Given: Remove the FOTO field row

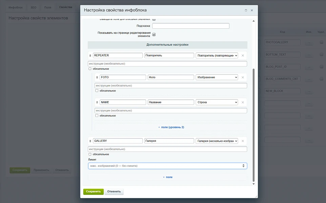Looking at the screenshot, I should [x=243, y=77].
